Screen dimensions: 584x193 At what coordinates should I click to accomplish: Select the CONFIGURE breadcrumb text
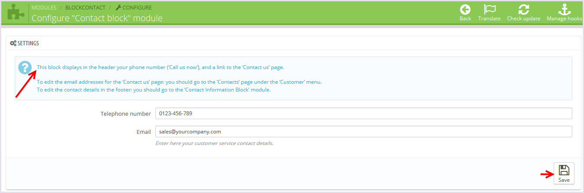(137, 8)
